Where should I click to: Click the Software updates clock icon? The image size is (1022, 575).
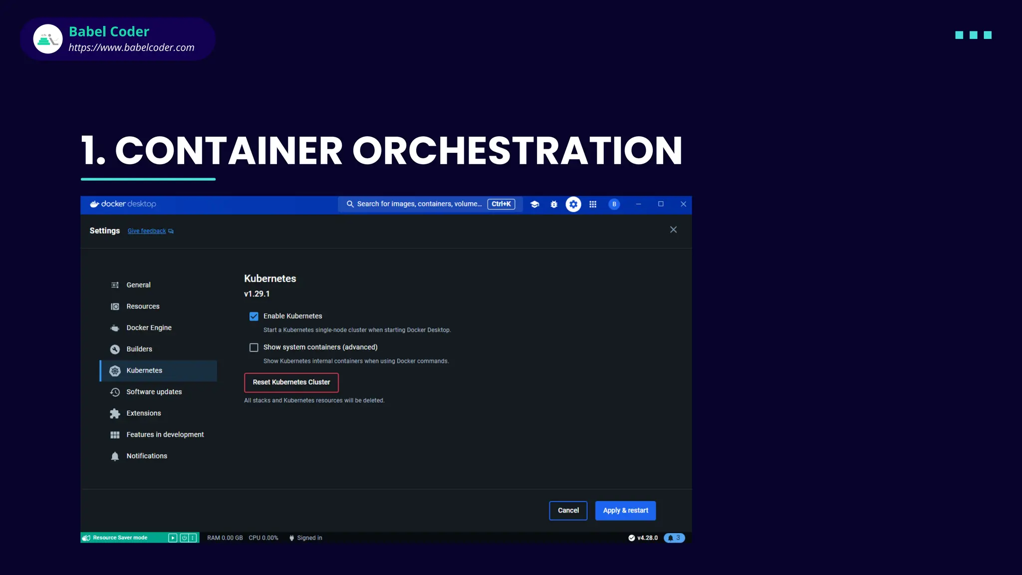click(x=115, y=392)
